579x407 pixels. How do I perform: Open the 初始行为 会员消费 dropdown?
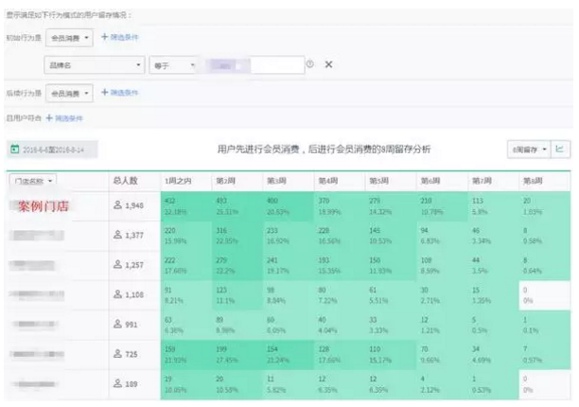70,38
